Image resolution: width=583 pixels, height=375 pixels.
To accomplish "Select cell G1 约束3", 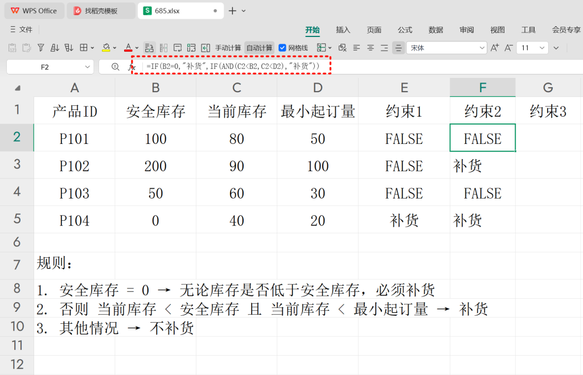I will tap(548, 111).
